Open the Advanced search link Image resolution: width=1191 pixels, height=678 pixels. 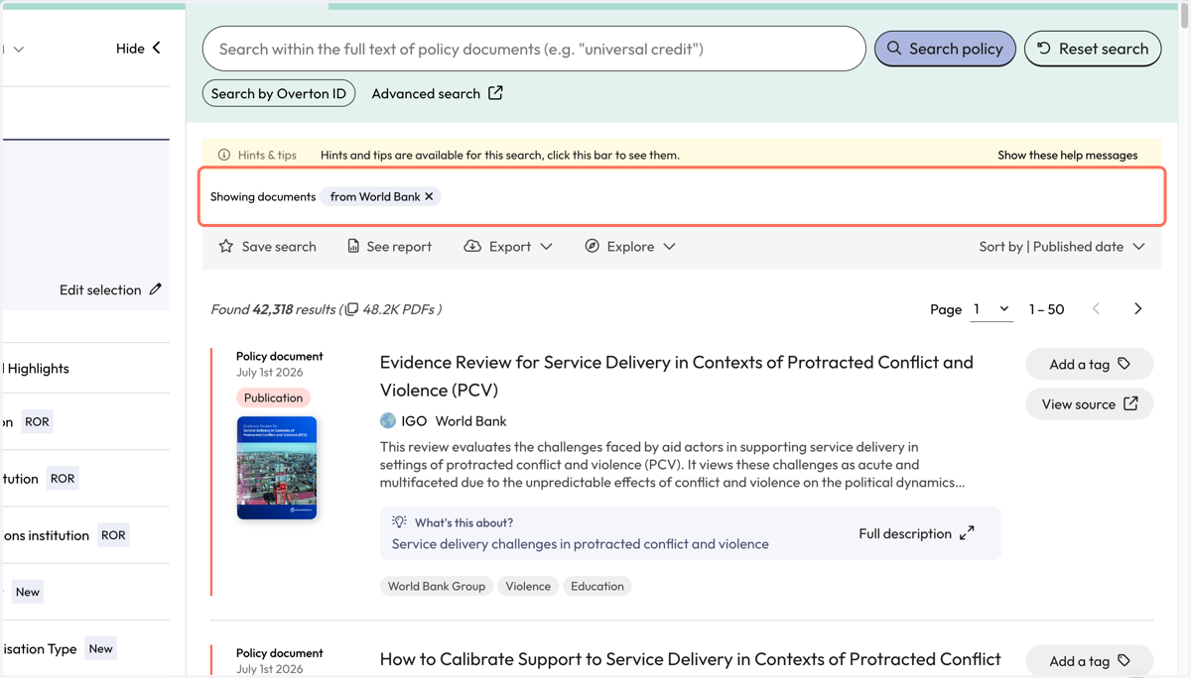[437, 93]
